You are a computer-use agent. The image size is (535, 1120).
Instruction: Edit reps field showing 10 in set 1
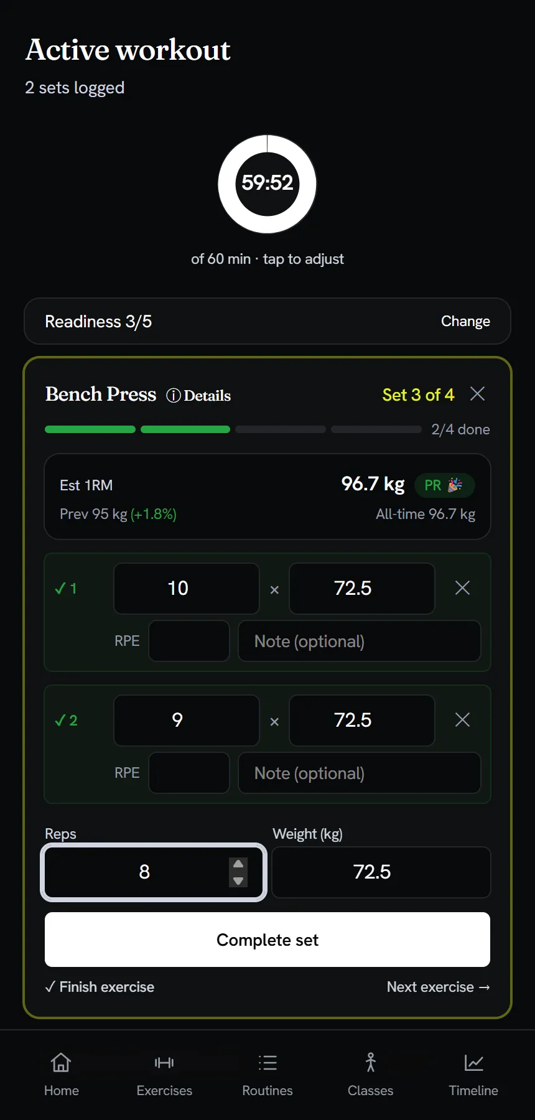tap(187, 589)
